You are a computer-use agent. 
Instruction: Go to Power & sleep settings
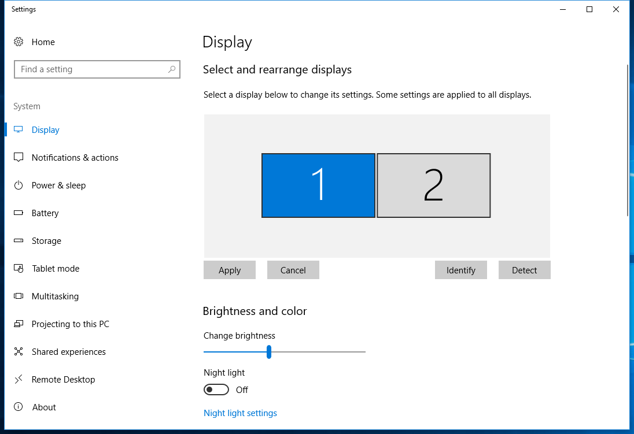(x=58, y=186)
